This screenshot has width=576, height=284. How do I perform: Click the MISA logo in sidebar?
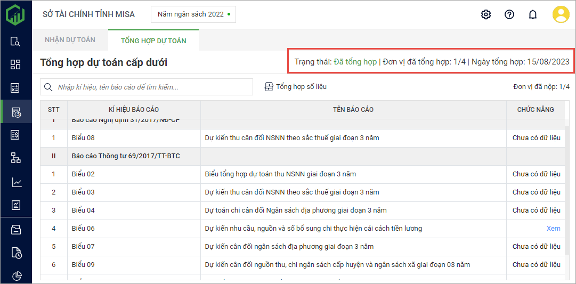pos(15,14)
